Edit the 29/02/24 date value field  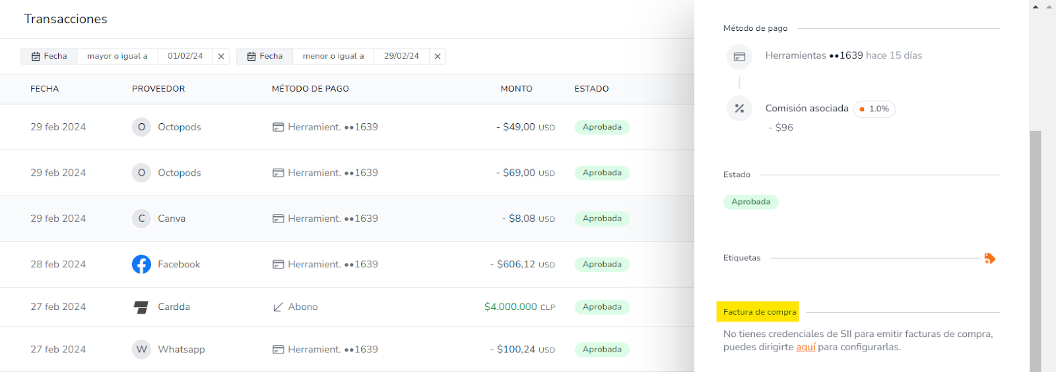[x=401, y=57]
